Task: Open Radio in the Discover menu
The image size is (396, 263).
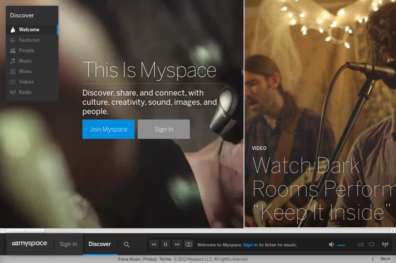Action: 32,92
